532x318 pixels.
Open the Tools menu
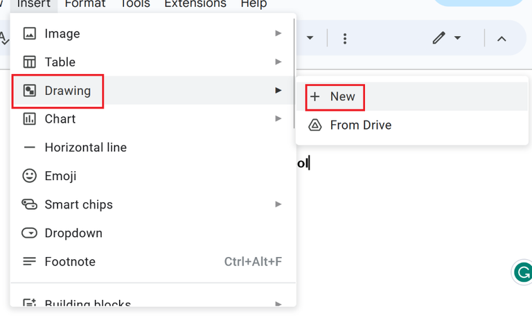coord(135,4)
